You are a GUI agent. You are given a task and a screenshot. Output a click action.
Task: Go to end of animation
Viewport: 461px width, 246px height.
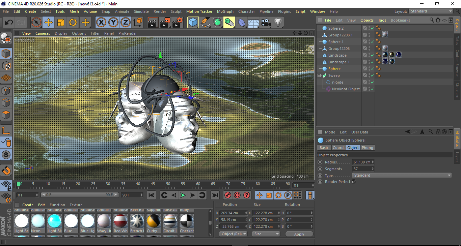[x=215, y=195]
